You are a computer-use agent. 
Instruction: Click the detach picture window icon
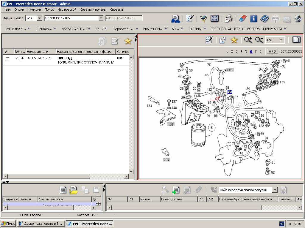[223, 40]
